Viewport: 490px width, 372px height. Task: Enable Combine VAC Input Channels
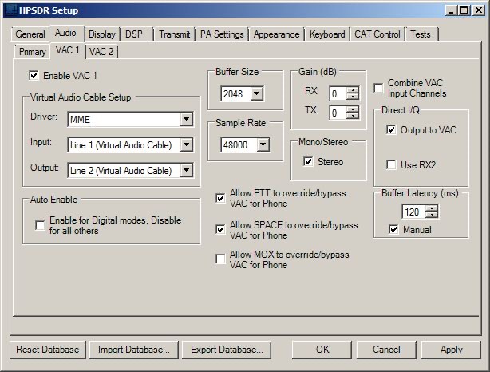tap(378, 88)
